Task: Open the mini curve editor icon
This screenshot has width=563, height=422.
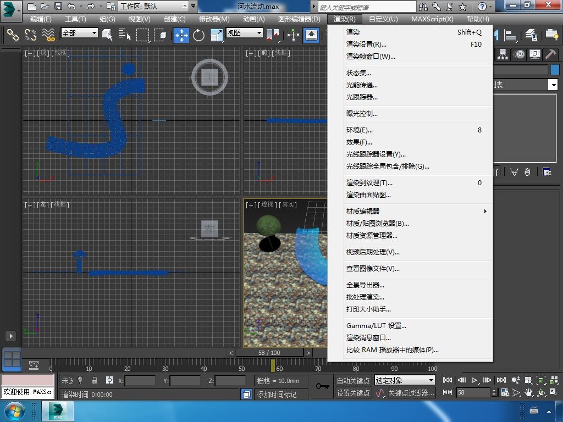Action: (34, 365)
